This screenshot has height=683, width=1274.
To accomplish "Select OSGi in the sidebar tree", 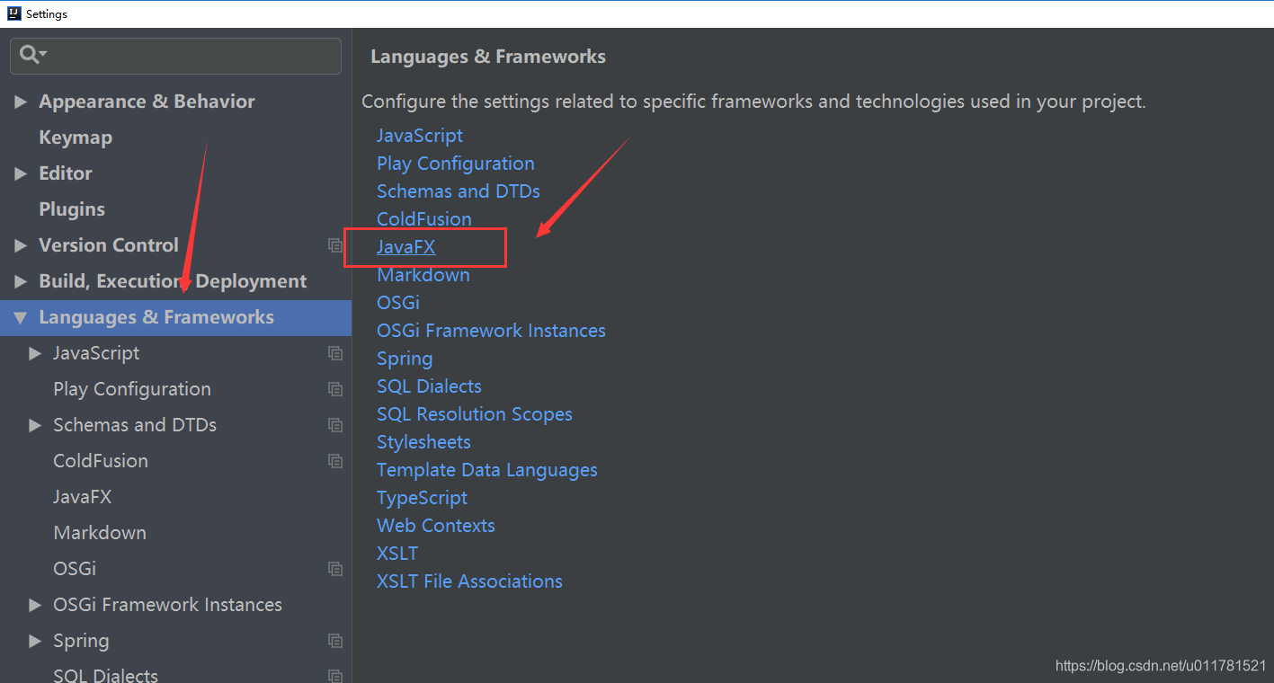I will [x=75, y=569].
